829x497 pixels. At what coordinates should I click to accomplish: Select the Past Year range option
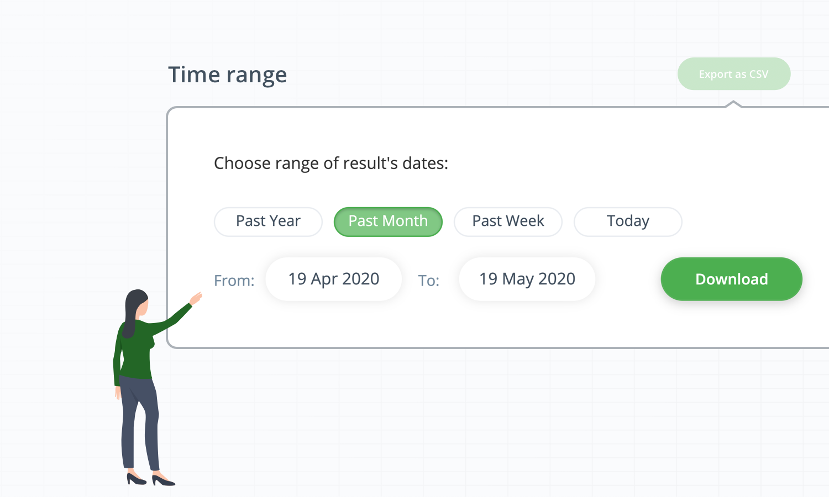(x=268, y=221)
